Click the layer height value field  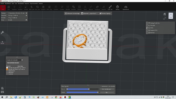click(106, 89)
